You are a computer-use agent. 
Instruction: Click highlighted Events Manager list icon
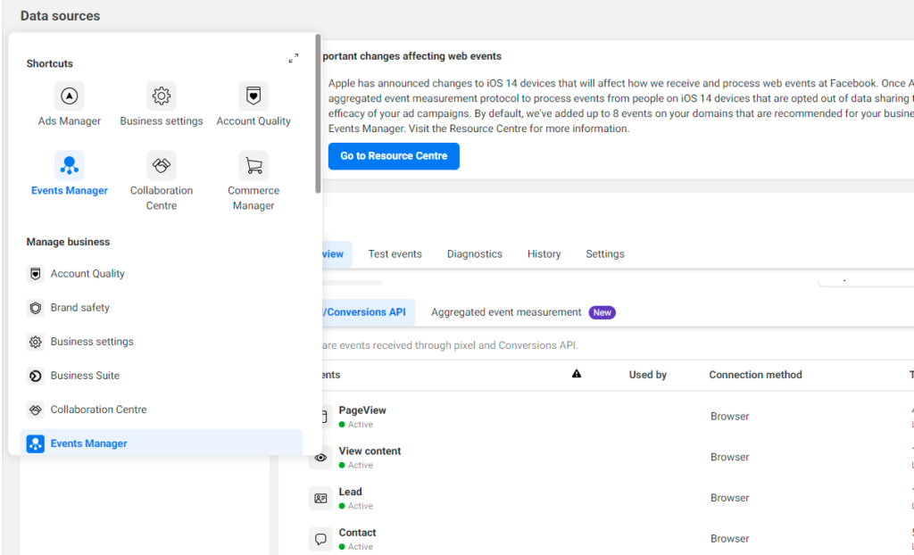click(36, 443)
